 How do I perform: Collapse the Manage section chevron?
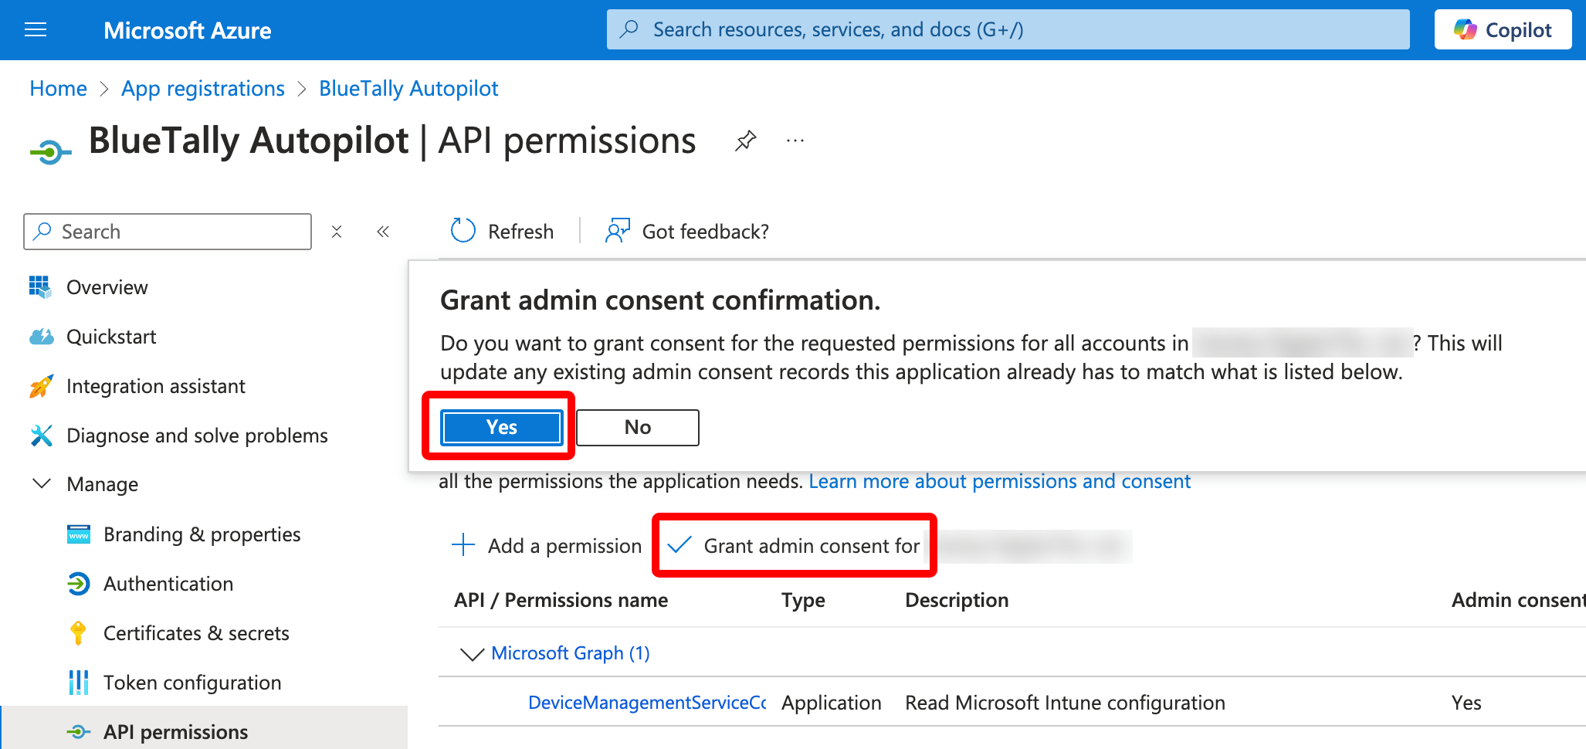[42, 483]
